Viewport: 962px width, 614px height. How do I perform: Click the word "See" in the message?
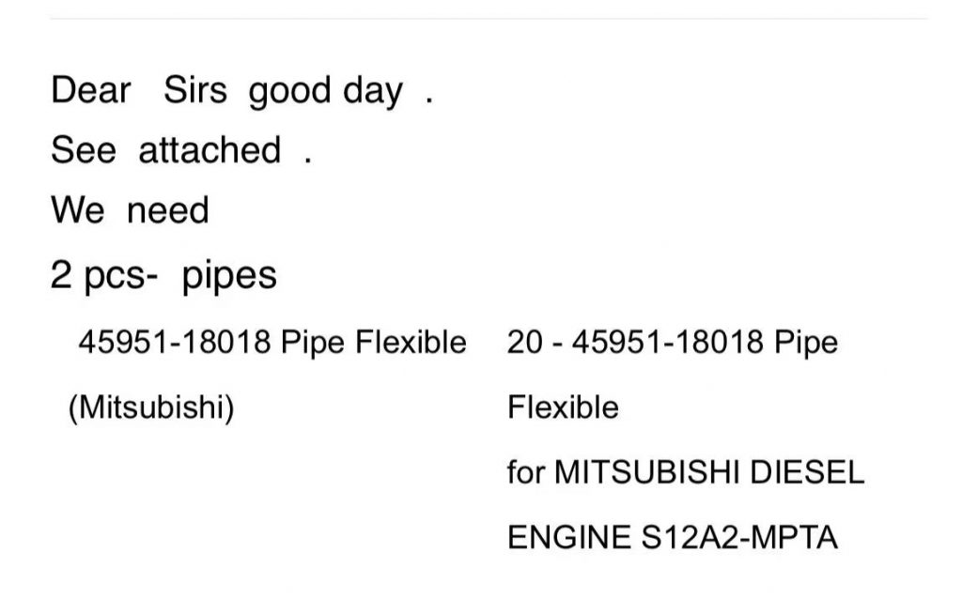click(x=83, y=150)
